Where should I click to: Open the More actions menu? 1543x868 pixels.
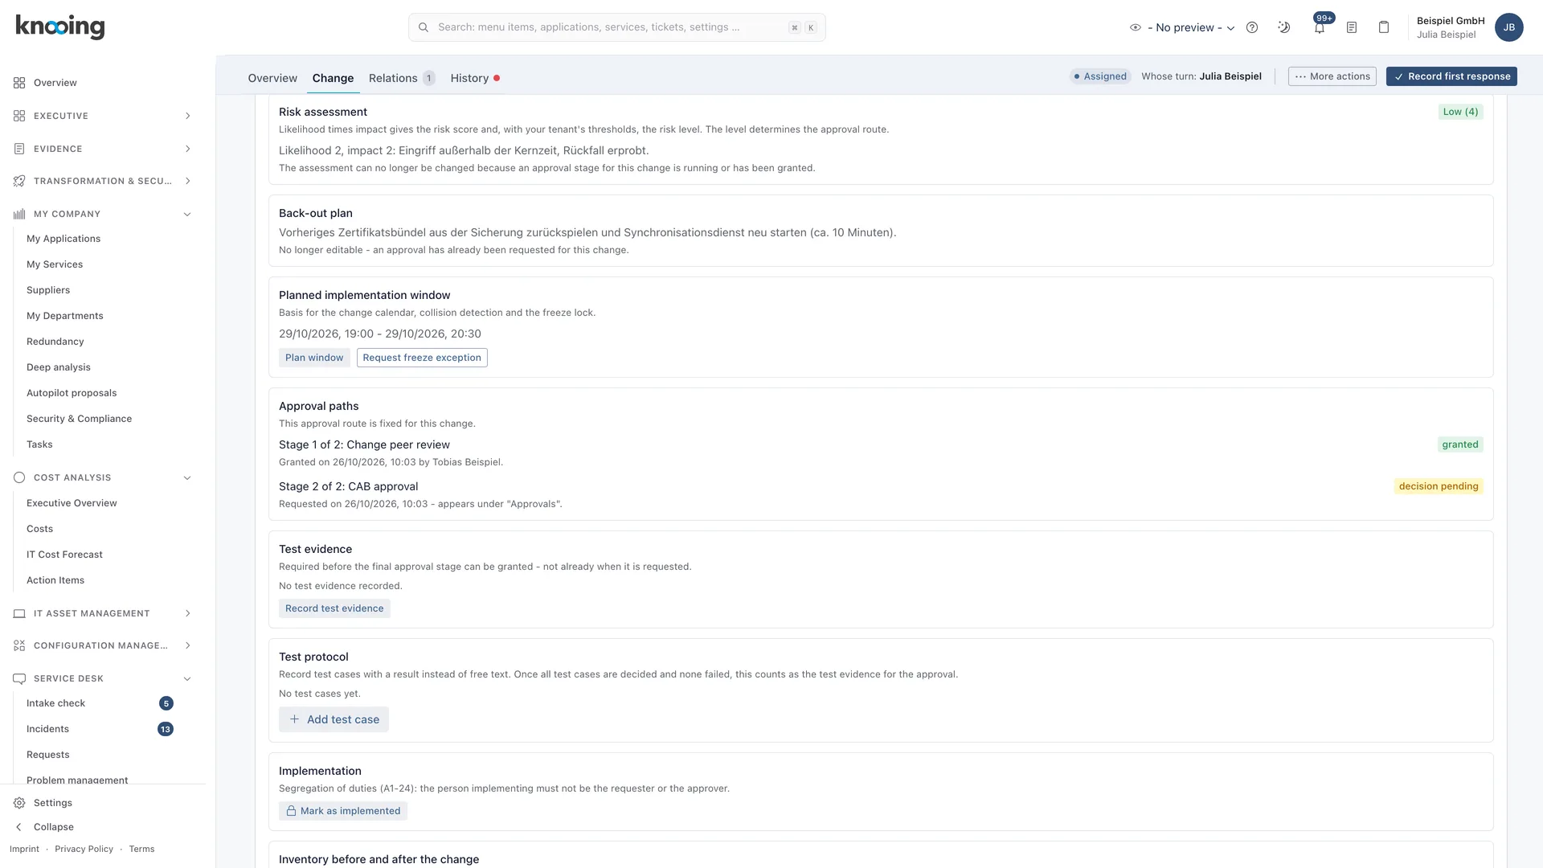click(x=1332, y=76)
